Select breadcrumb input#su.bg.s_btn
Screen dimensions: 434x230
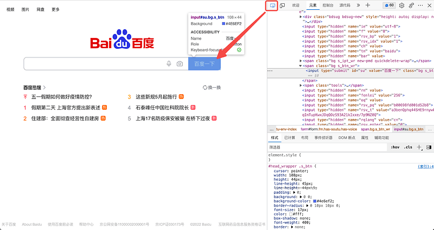[409, 129]
